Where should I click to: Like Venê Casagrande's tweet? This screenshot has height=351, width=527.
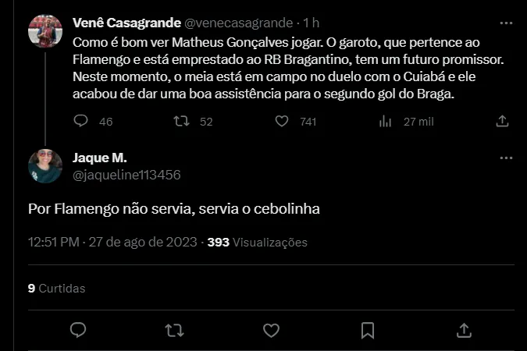[283, 122]
